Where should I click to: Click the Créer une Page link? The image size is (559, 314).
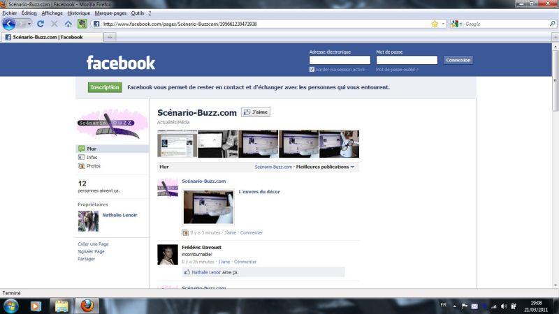93,244
